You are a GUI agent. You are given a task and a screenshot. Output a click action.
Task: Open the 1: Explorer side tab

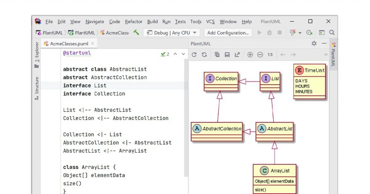point(36,55)
